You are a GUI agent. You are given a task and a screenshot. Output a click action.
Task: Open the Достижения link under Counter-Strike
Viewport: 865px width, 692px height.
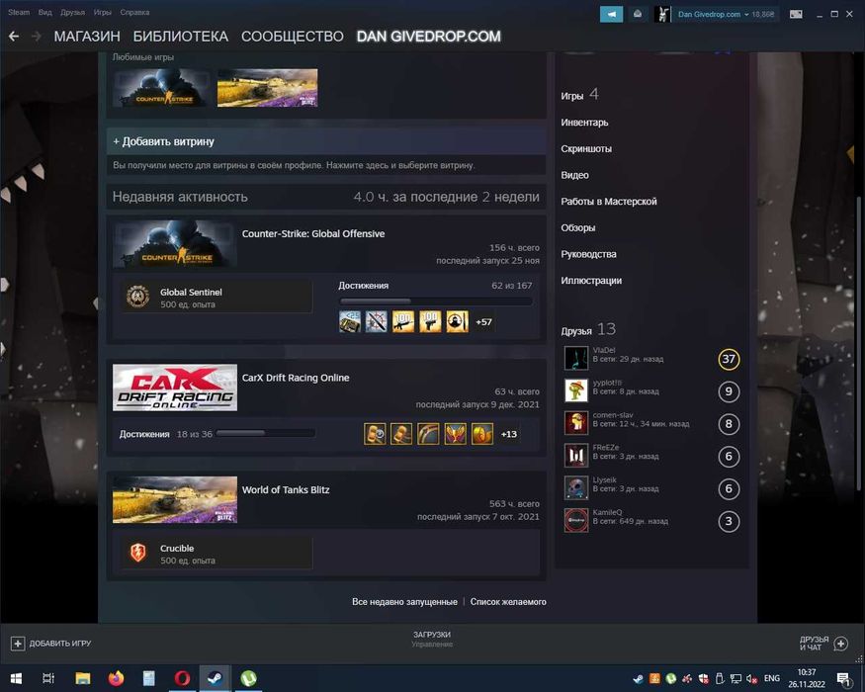(x=364, y=286)
